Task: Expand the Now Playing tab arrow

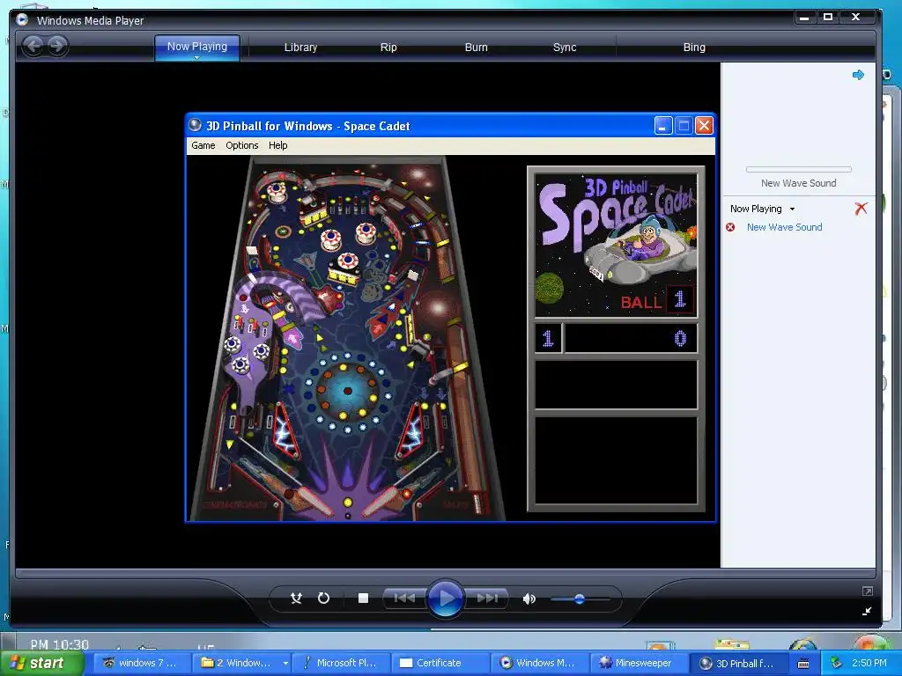Action: (196, 57)
